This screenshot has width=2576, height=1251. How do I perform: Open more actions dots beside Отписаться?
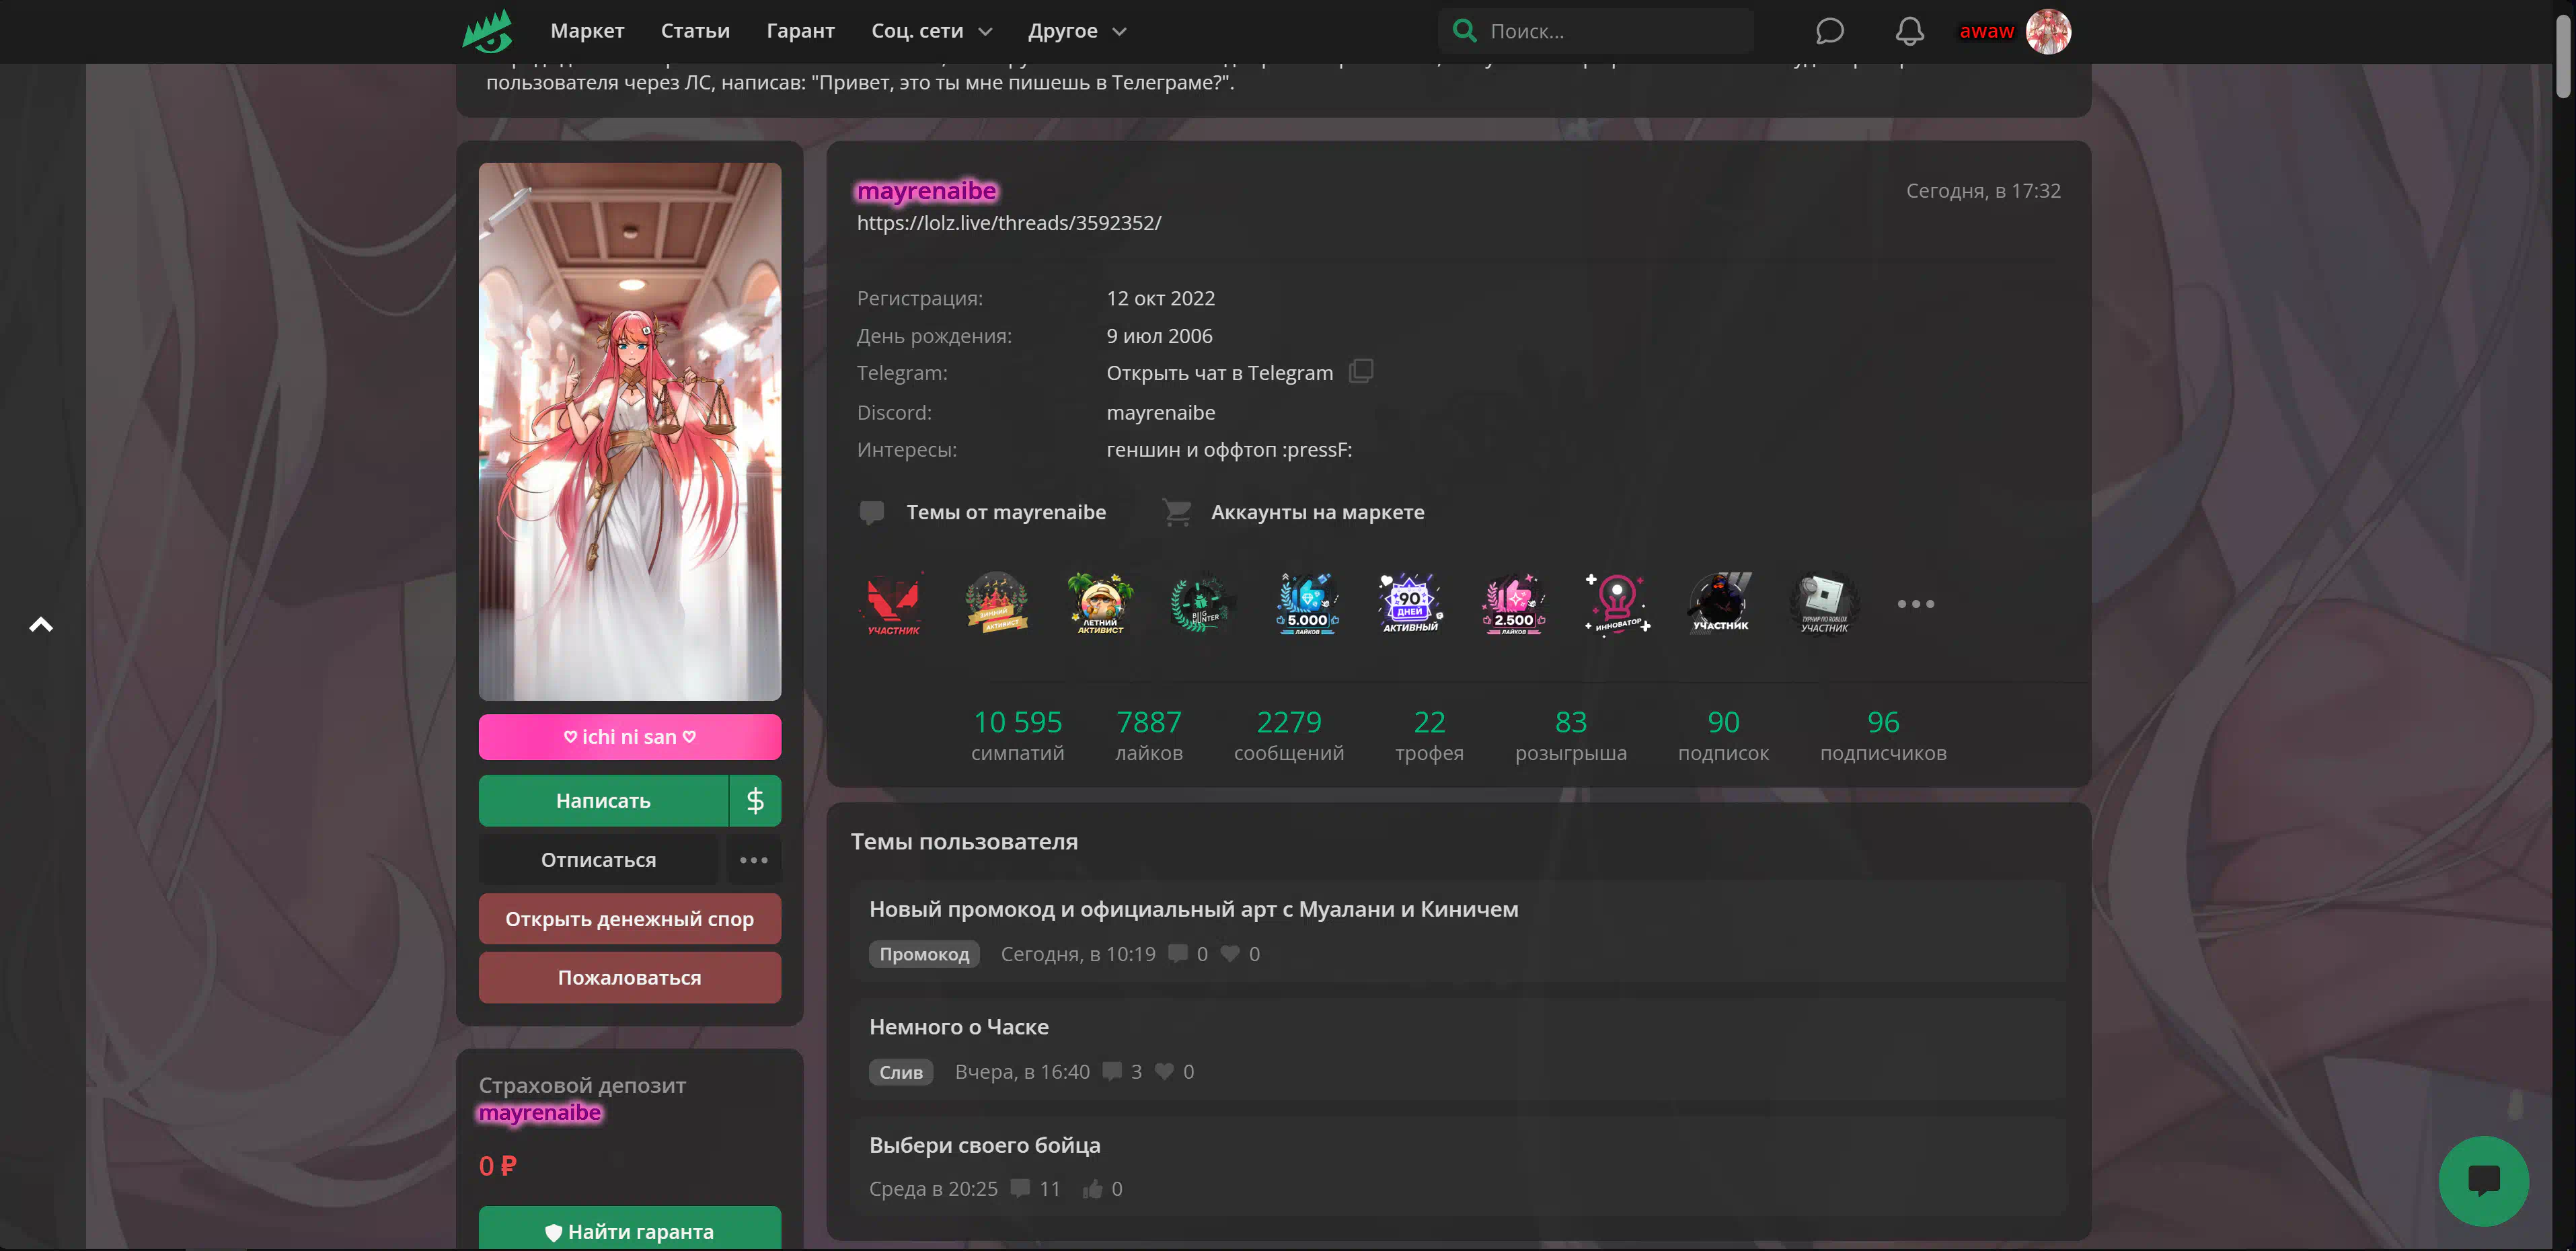tap(753, 860)
